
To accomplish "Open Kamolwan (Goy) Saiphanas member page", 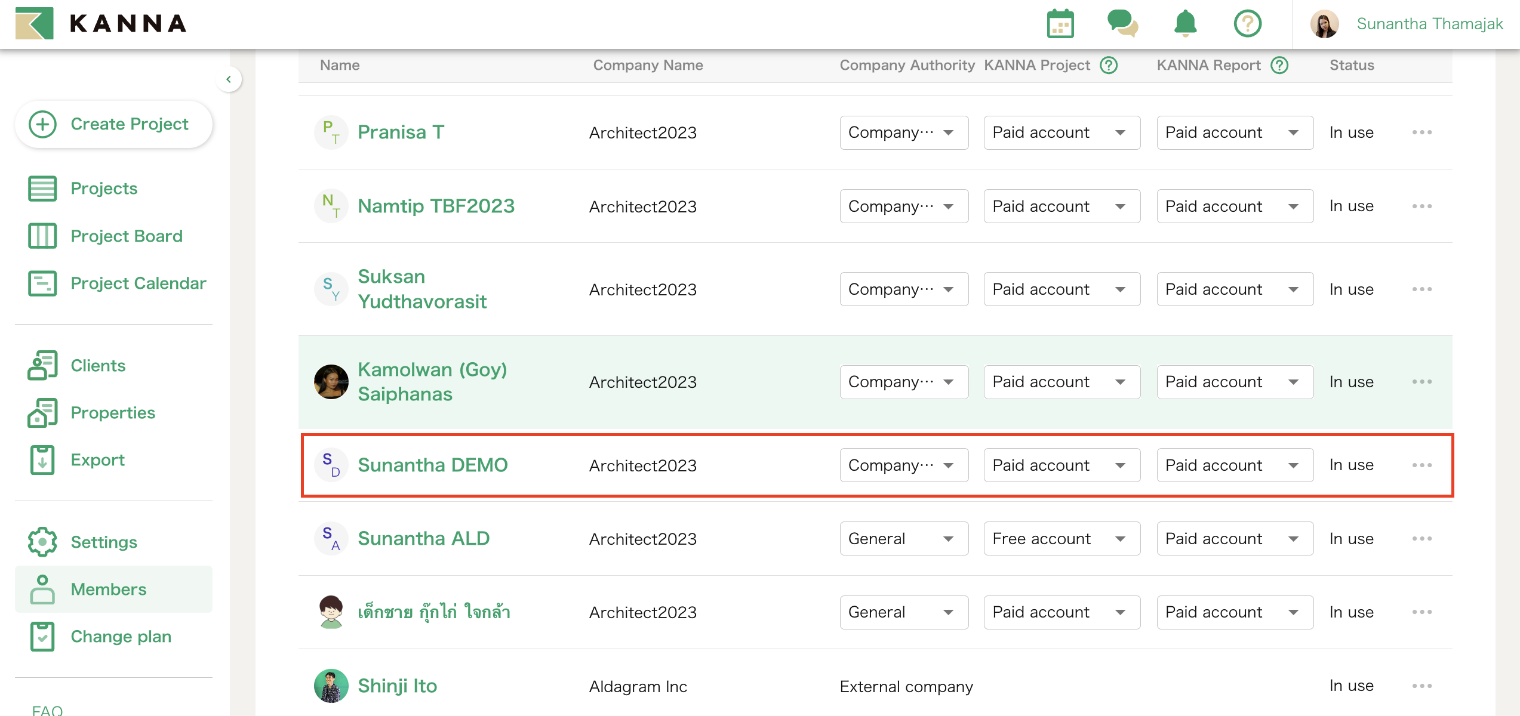I will 432,382.
